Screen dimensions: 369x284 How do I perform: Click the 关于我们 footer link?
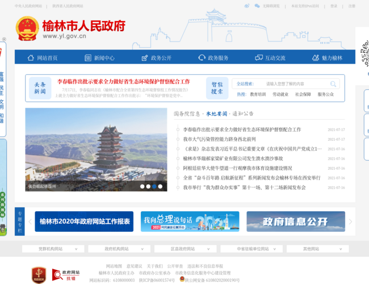pos(154,266)
